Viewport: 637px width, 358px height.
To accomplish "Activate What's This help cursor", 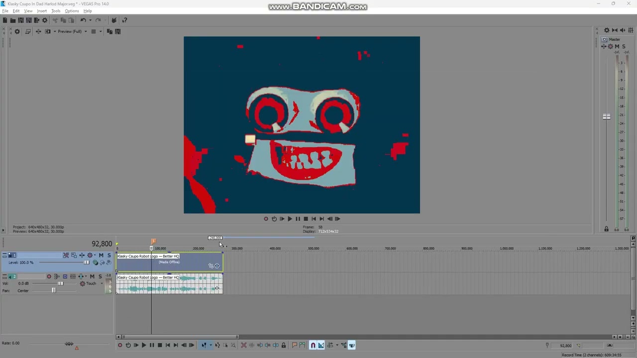I will (124, 20).
